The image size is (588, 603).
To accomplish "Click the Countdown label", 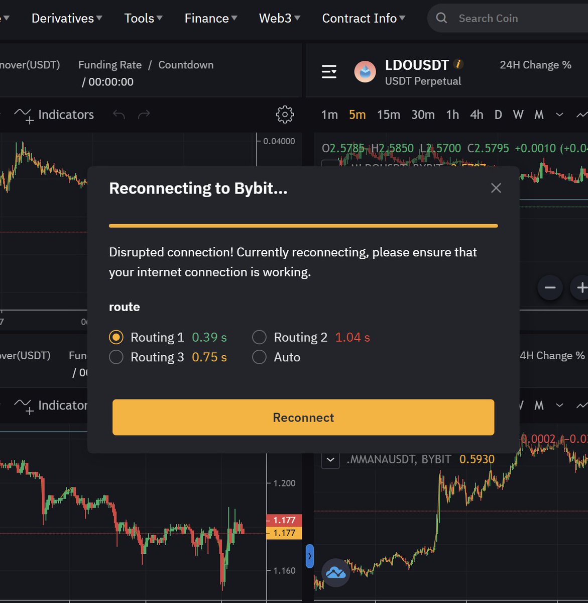I will pyautogui.click(x=186, y=65).
